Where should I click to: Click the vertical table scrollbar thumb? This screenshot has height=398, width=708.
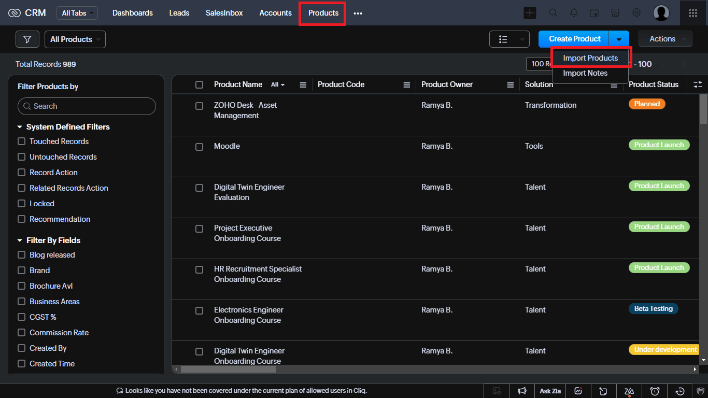click(x=703, y=109)
